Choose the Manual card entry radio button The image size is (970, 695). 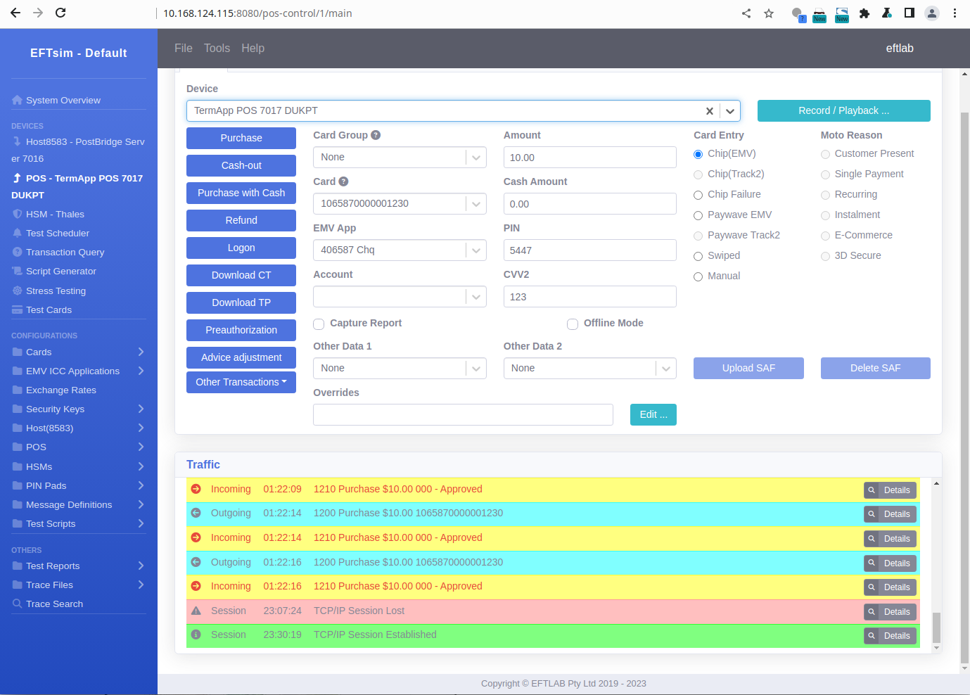tap(698, 276)
